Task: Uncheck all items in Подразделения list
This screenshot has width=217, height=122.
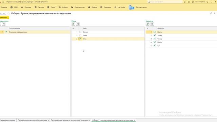Action: 4,24
